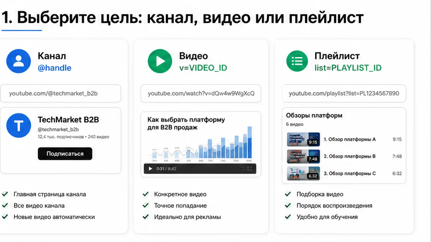Click the video time display 0:01 / 8:42
Image resolution: width=431 pixels, height=242 pixels.
coord(166,169)
